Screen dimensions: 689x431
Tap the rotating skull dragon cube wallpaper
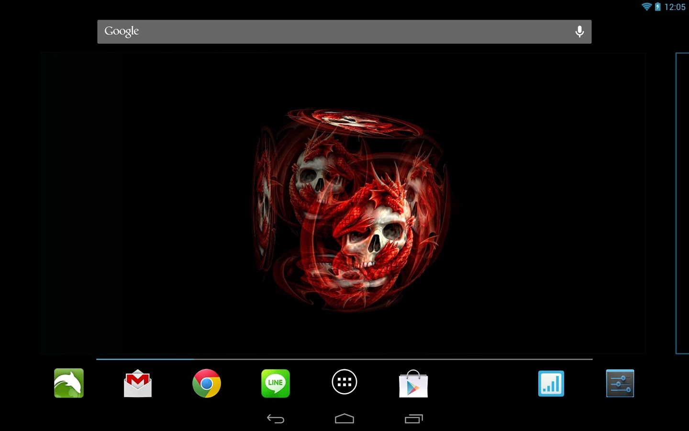352,211
